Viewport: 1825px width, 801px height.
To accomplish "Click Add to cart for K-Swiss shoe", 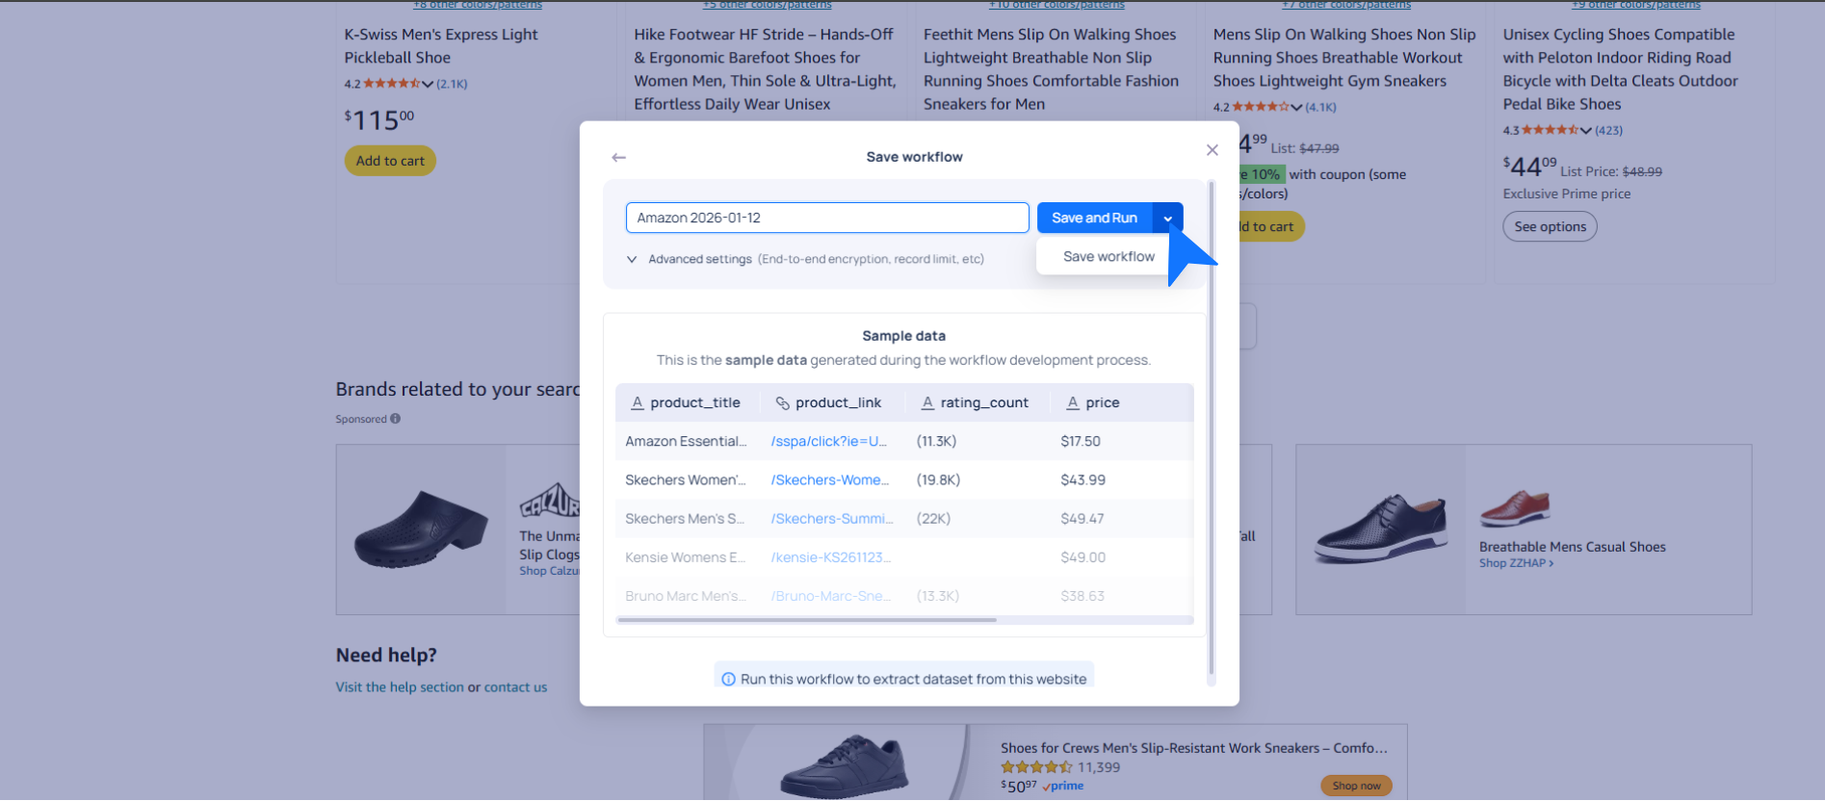I will 390,161.
